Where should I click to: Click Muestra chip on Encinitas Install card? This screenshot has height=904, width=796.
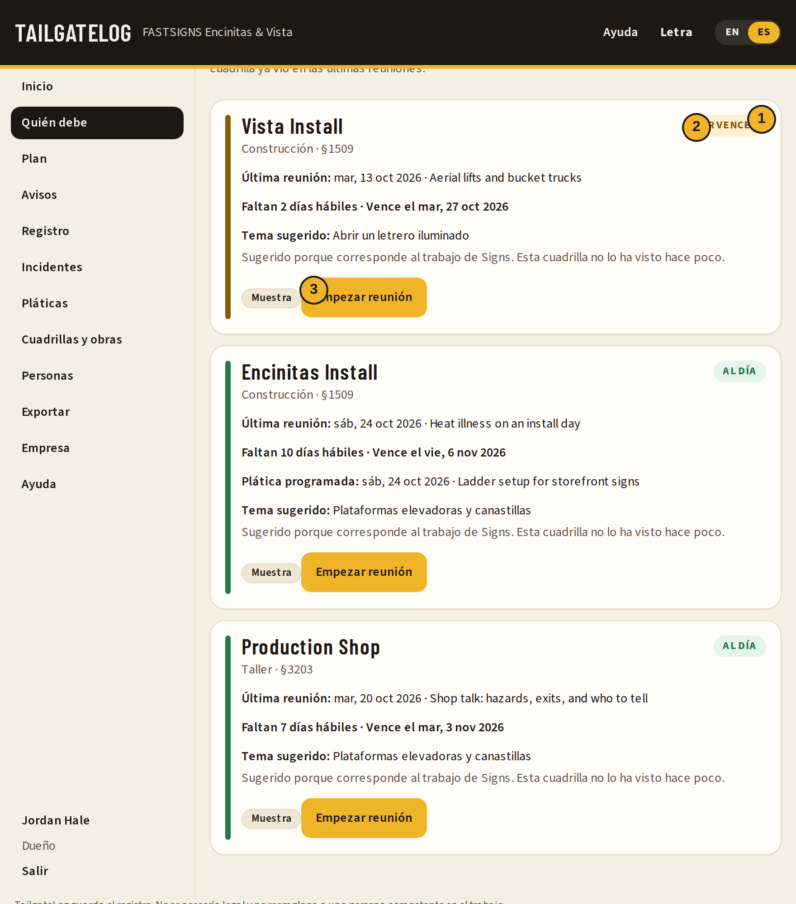click(x=271, y=573)
